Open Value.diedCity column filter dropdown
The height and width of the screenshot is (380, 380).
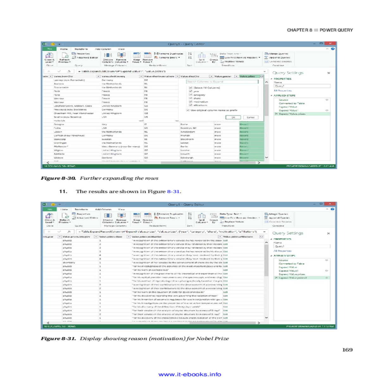[x=211, y=76]
